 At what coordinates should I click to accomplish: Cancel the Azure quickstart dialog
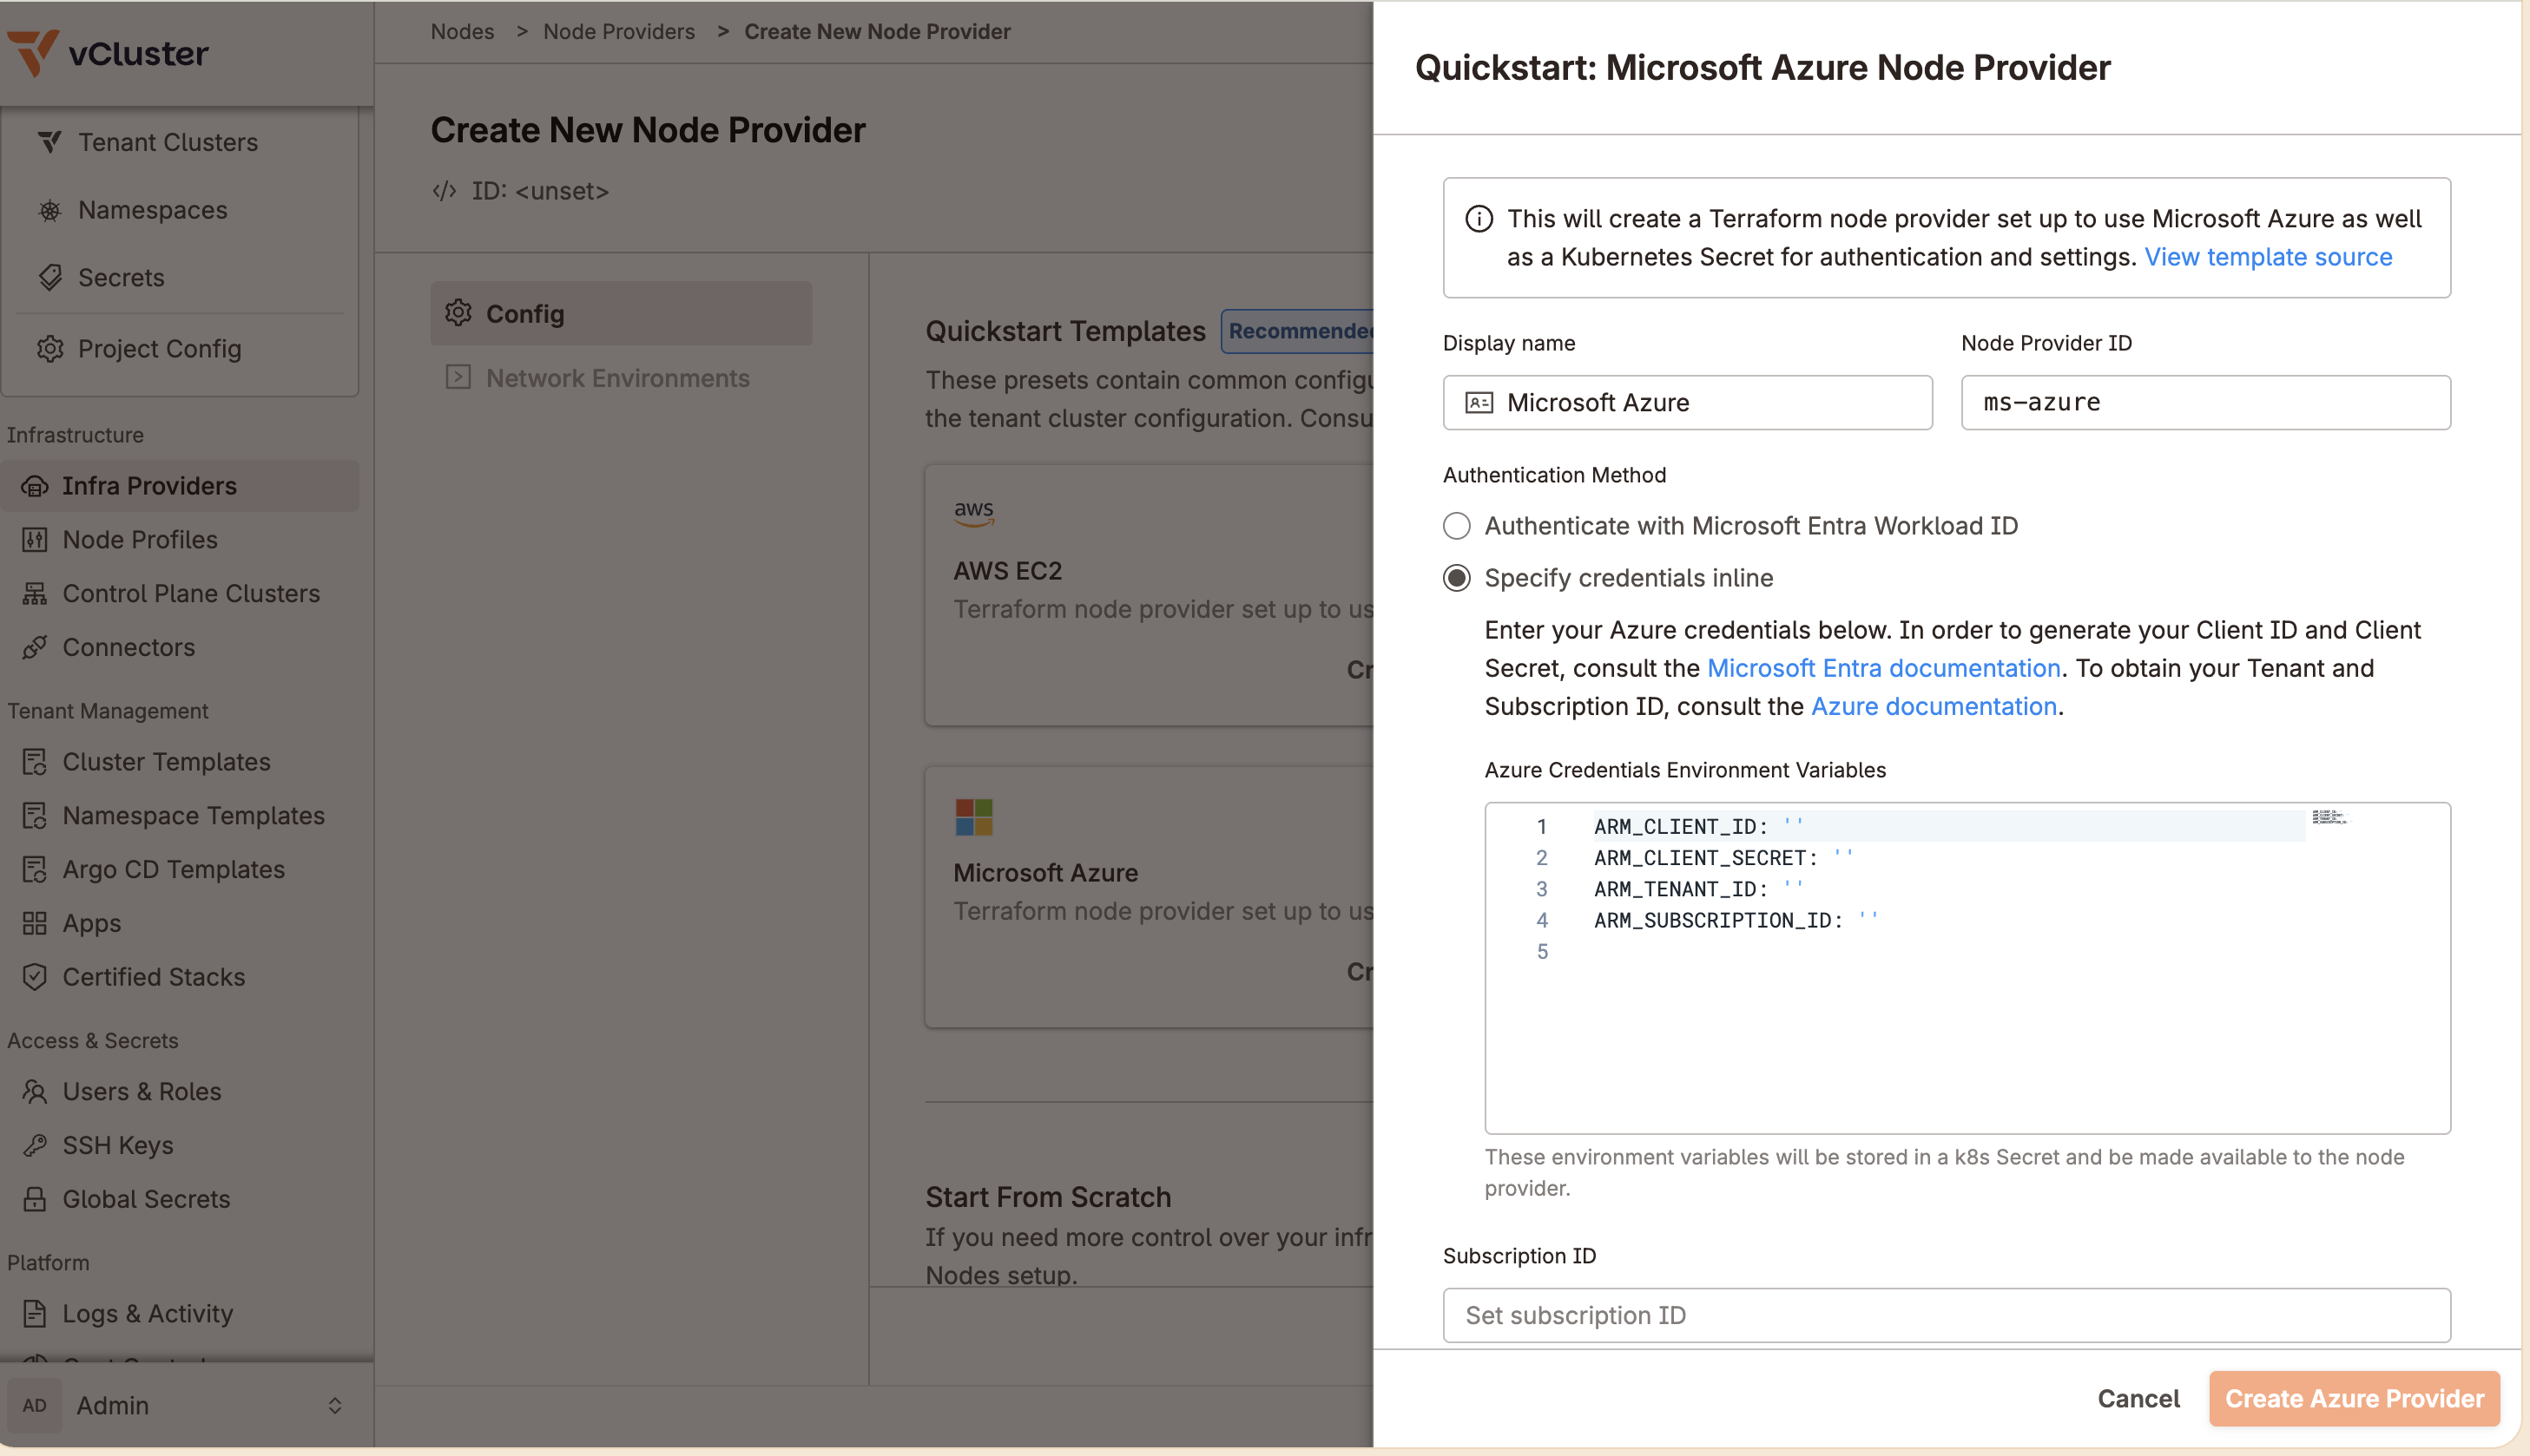tap(2138, 1398)
